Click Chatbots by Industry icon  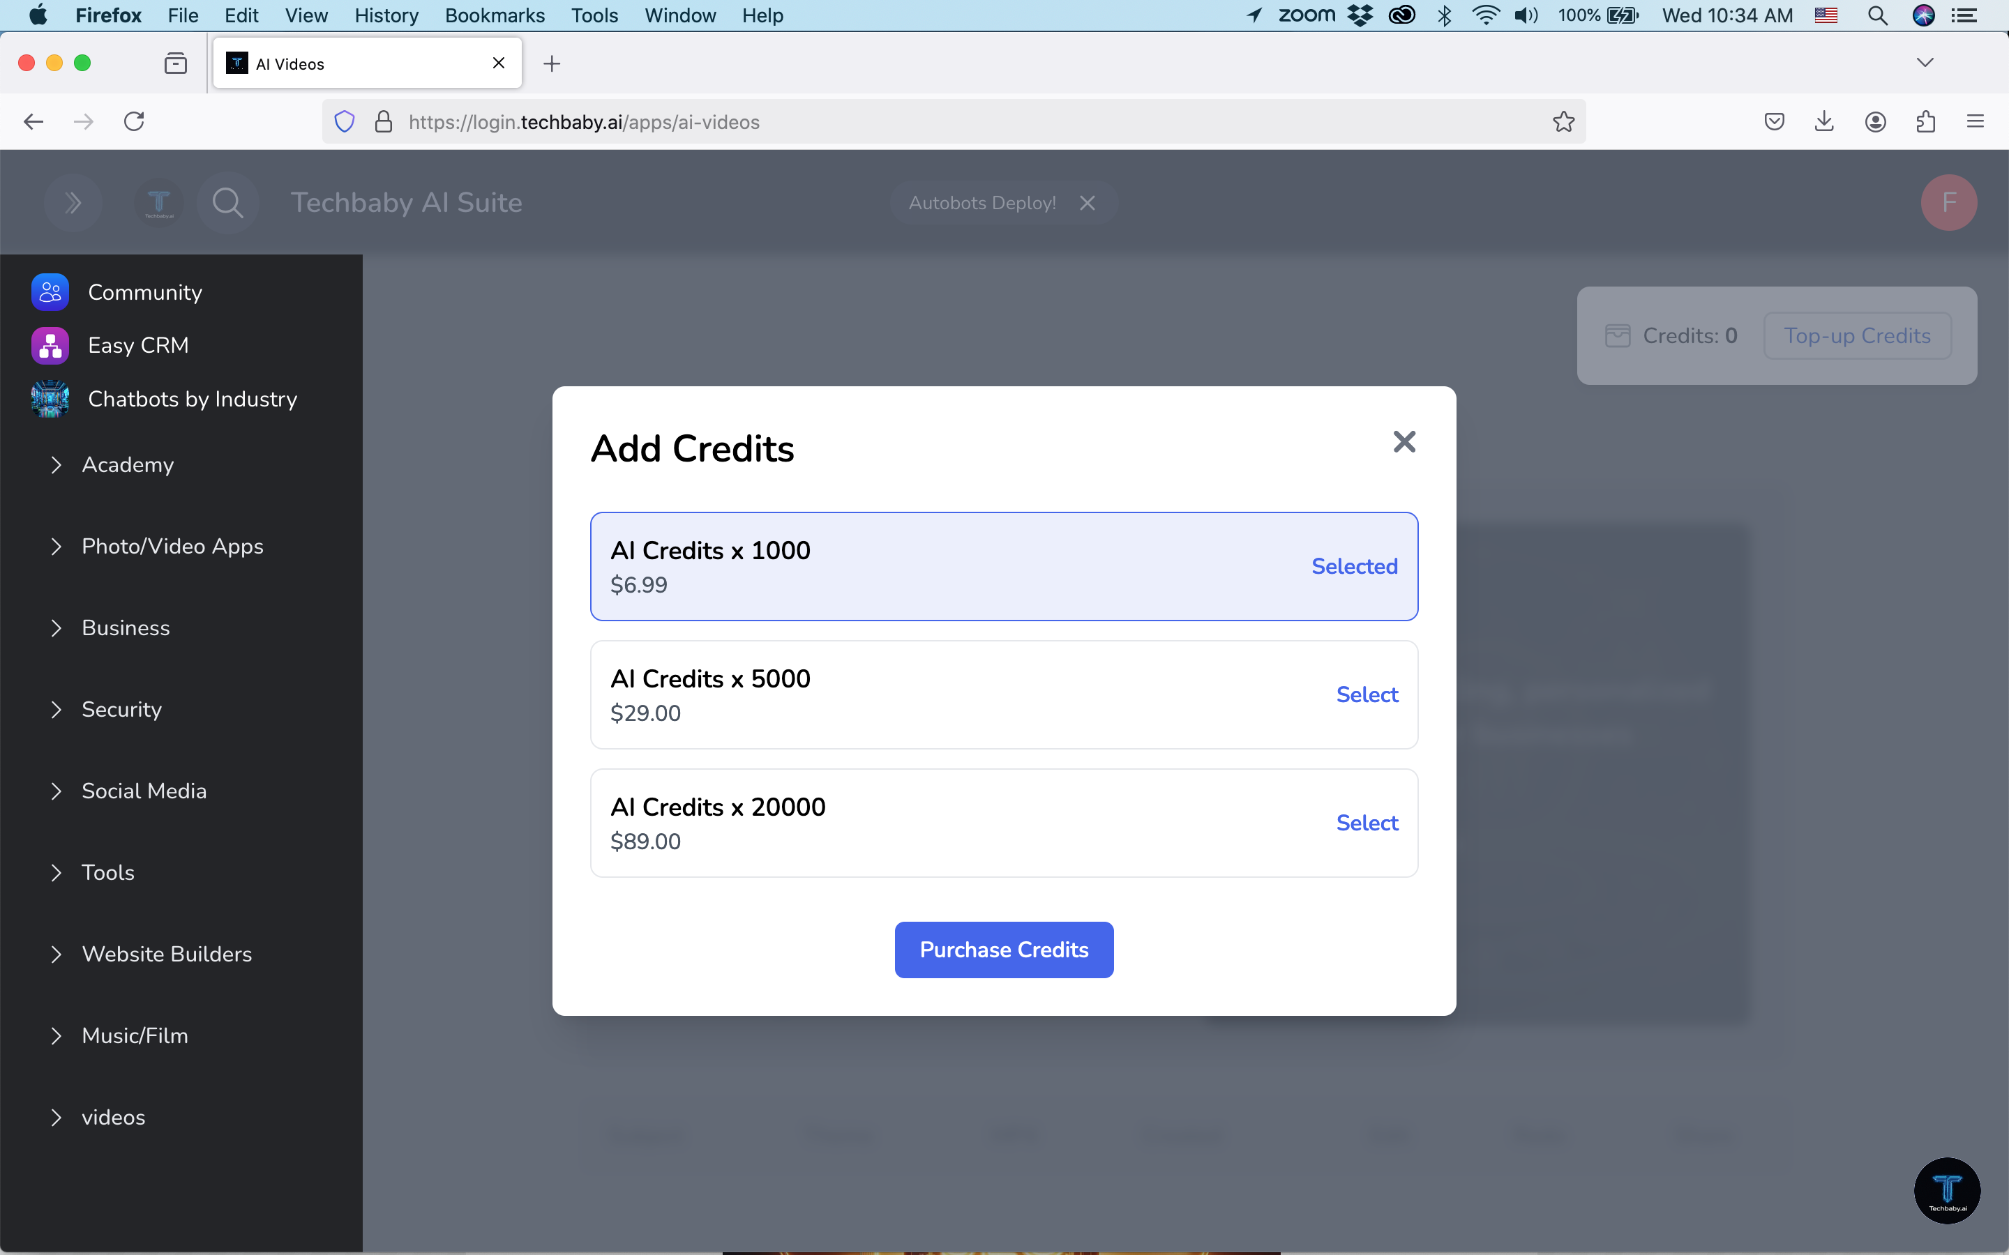click(x=50, y=400)
